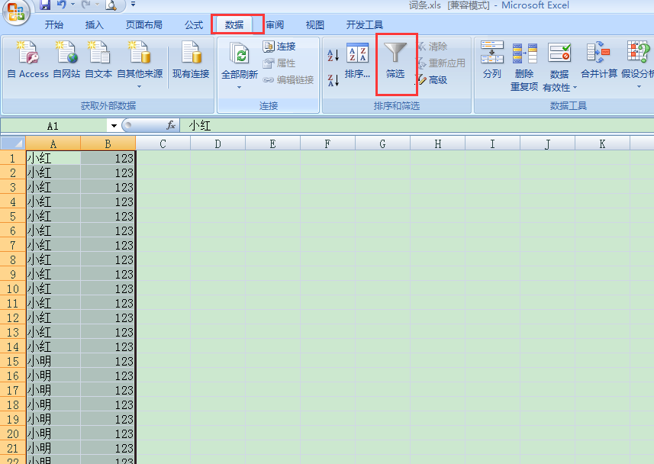Screen dimensions: 654x464
Task: Click cell A15 containing 小明
Action: point(53,361)
